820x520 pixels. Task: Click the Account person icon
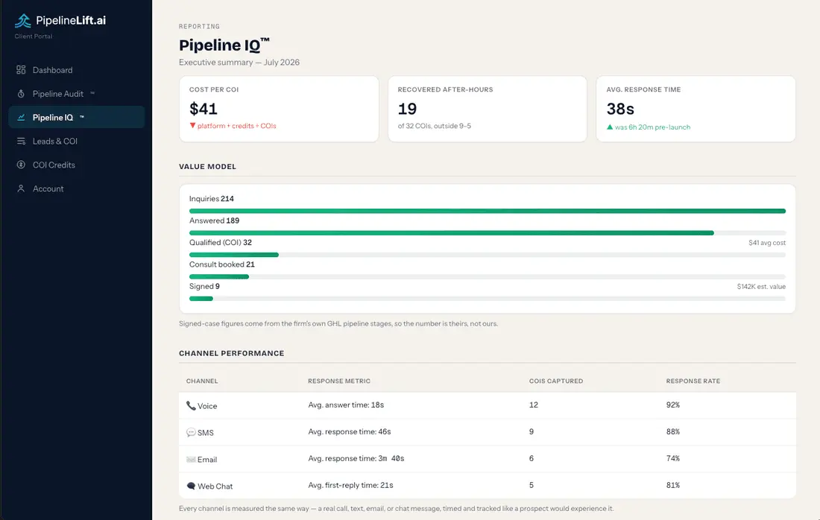21,188
